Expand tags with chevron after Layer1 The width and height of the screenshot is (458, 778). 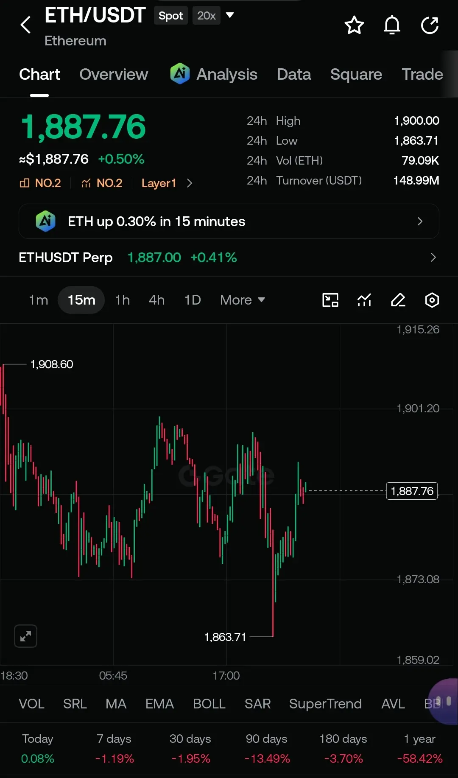coord(190,183)
